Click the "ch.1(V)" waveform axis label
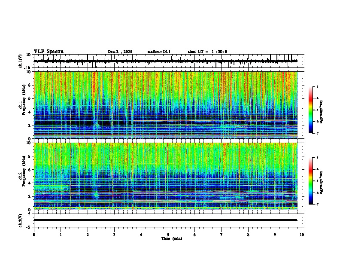Image resolution: width=340 pixels, height=263 pixels. (x=21, y=61)
